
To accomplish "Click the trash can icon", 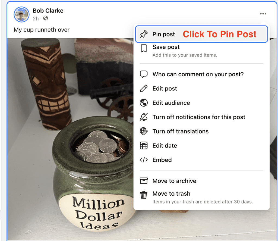I will 144,195.
